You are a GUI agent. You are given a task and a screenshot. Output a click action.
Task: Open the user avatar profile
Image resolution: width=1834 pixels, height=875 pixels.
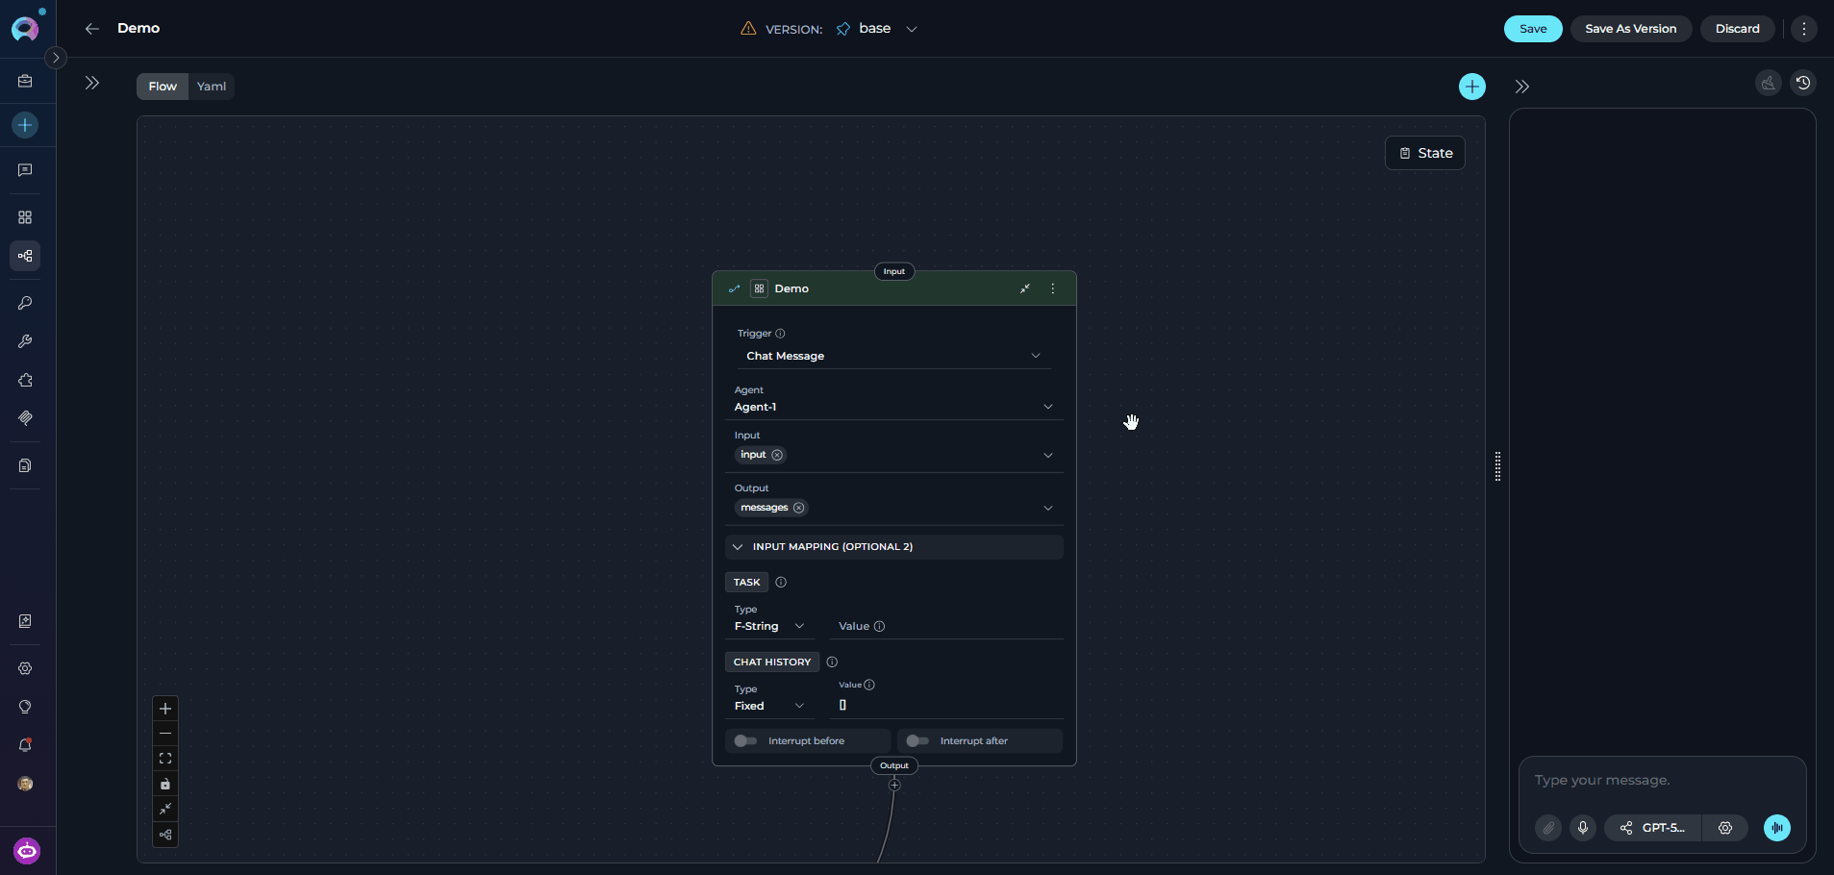25,784
